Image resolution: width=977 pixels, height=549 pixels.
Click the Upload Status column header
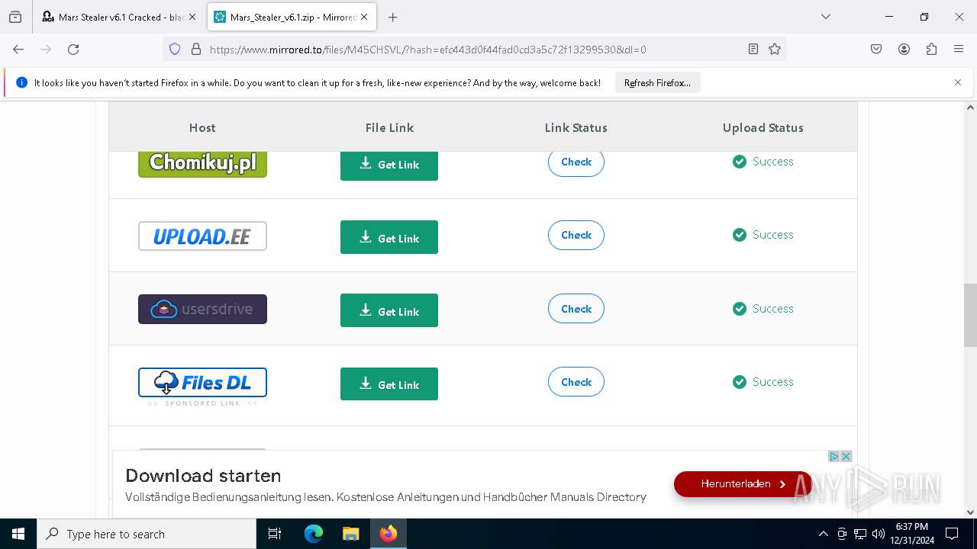(x=763, y=127)
